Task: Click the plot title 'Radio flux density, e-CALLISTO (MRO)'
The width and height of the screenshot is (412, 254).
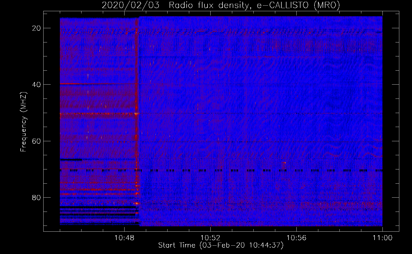Action: (254, 5)
